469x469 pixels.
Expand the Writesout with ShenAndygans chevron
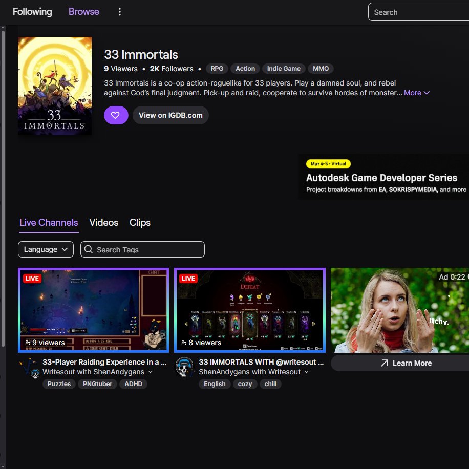pos(151,372)
